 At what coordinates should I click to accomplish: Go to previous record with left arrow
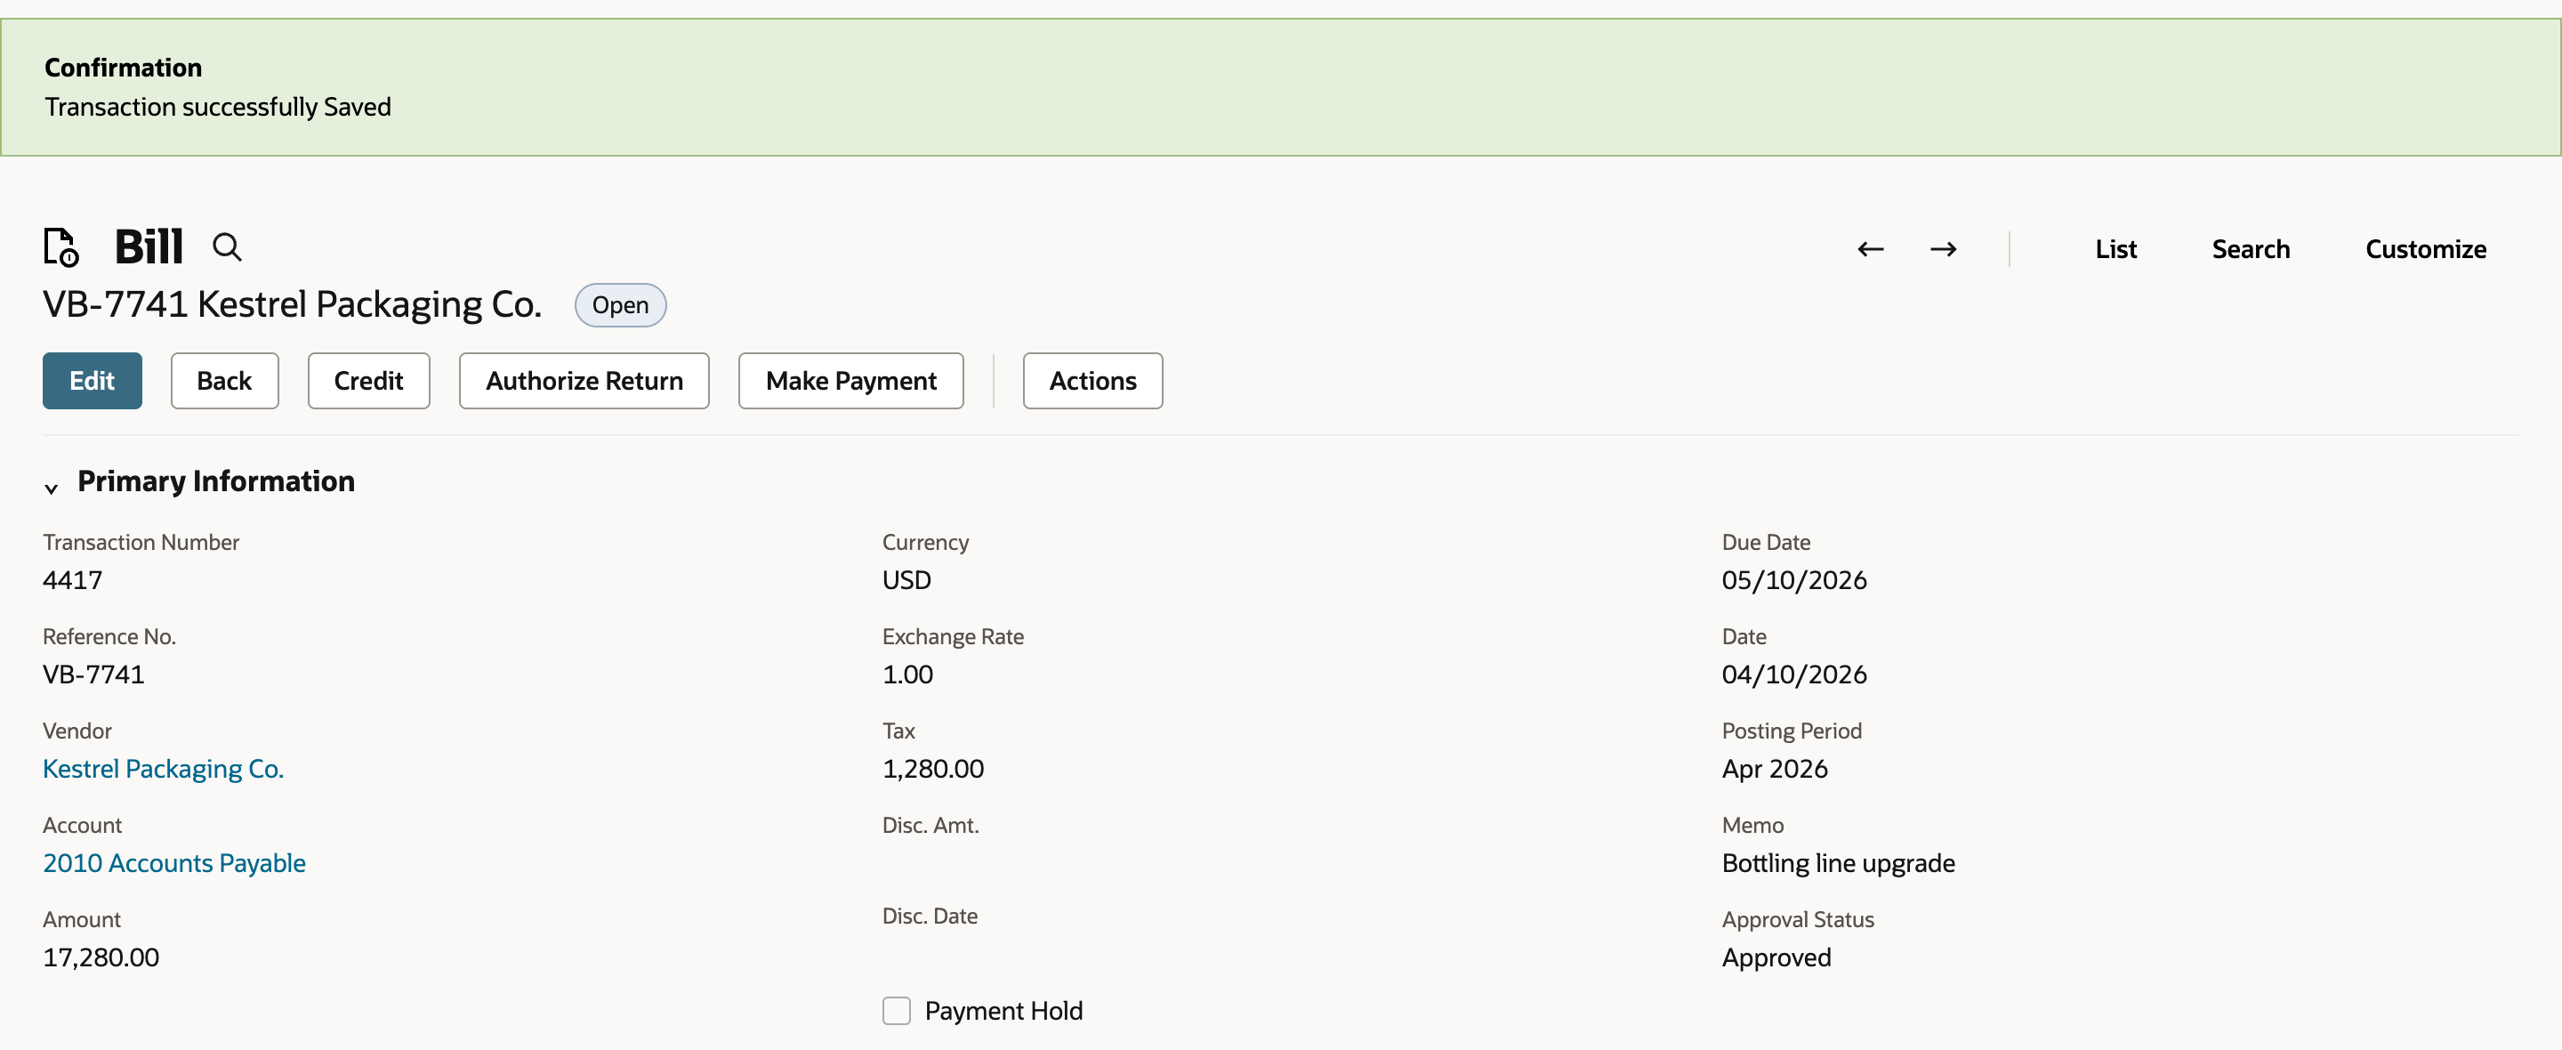(x=1871, y=249)
